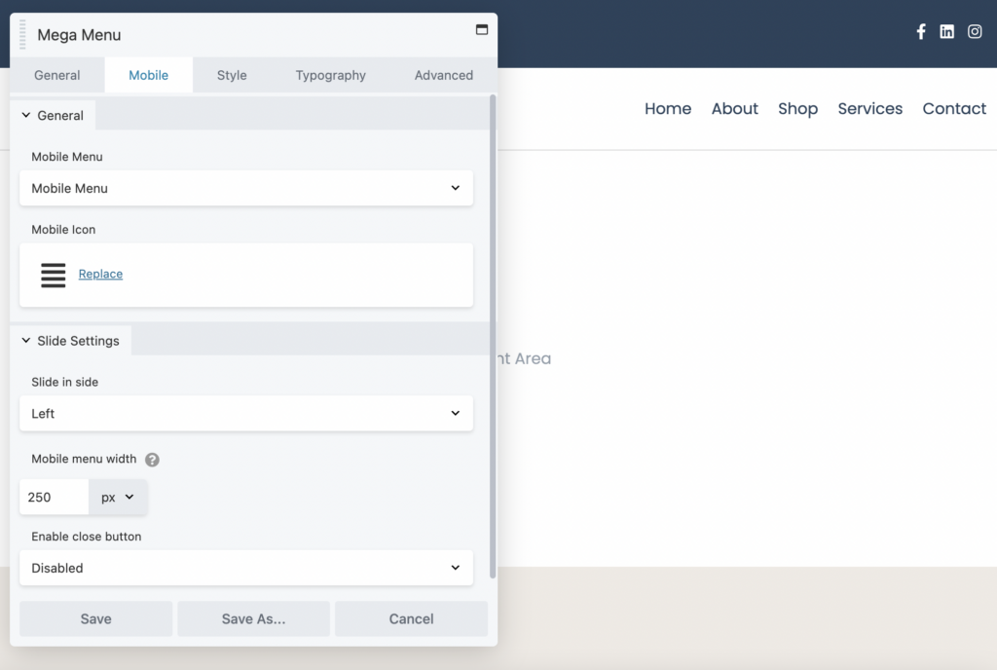The width and height of the screenshot is (997, 670).
Task: Click the Replace icon link
Action: [x=100, y=275]
